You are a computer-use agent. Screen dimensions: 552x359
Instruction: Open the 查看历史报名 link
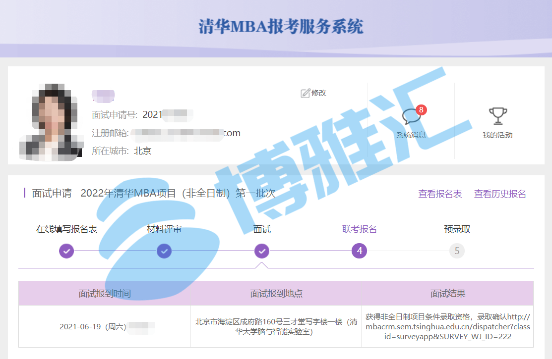[x=500, y=194]
